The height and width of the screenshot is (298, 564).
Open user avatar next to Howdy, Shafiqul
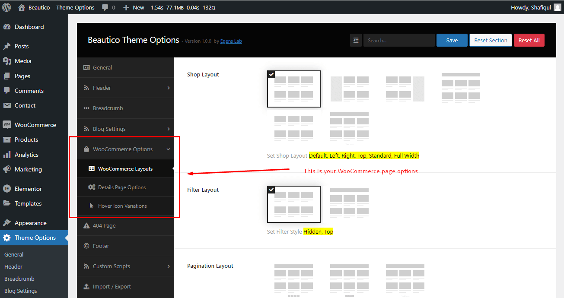point(558,7)
